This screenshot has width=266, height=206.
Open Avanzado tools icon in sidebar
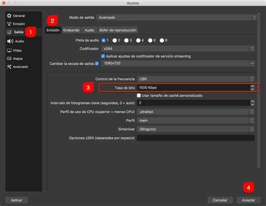[9, 67]
